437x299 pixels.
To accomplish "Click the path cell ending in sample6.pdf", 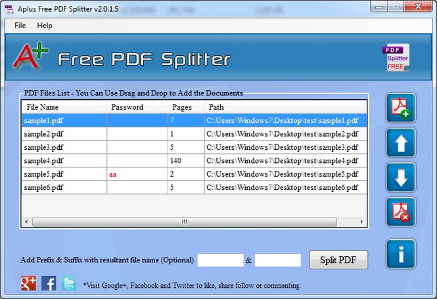I will click(285, 187).
